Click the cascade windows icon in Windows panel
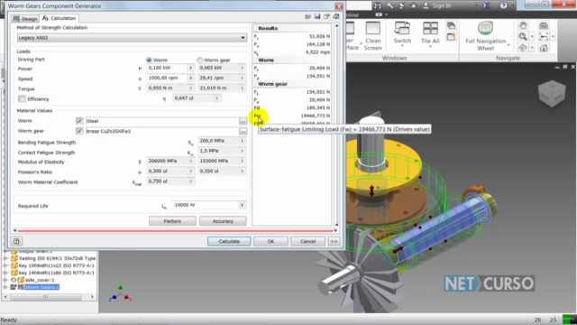 coord(451,26)
